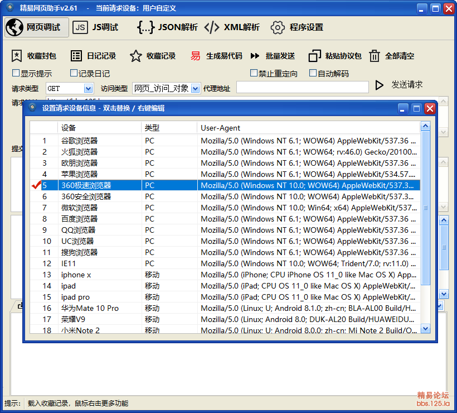Open the 程序设置 settings tab
This screenshot has width=457, height=413.
point(296,27)
